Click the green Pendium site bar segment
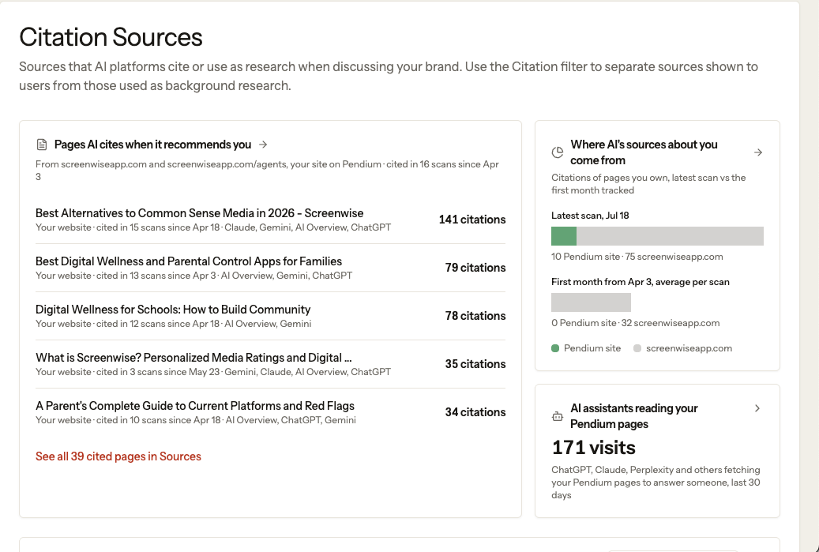Viewport: 819px width, 552px height. click(564, 236)
